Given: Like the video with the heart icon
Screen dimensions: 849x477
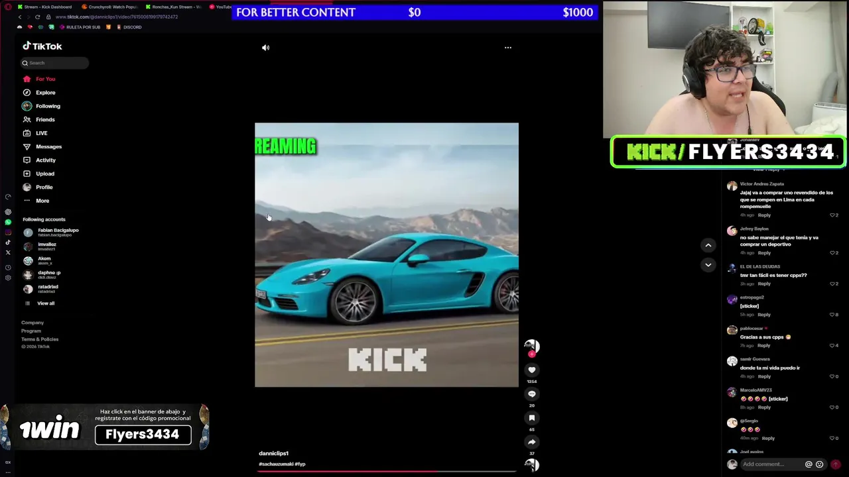Looking at the screenshot, I should [531, 370].
